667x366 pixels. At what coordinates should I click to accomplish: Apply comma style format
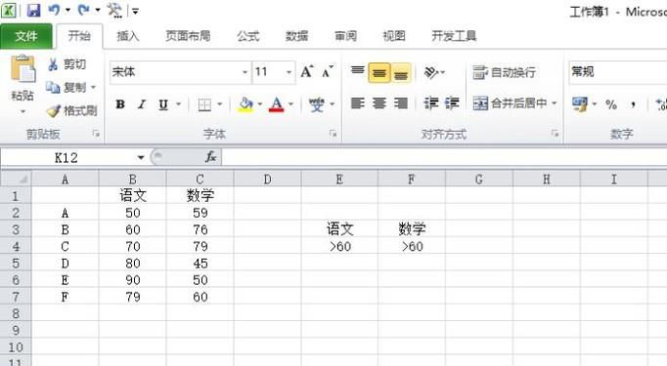(634, 104)
